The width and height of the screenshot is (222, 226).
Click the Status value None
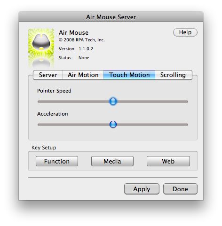84,58
